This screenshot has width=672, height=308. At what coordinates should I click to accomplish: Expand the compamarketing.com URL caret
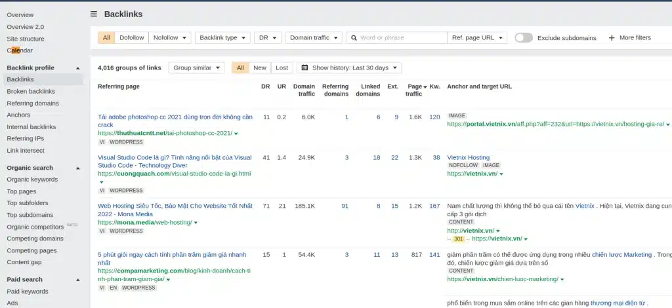(x=168, y=279)
